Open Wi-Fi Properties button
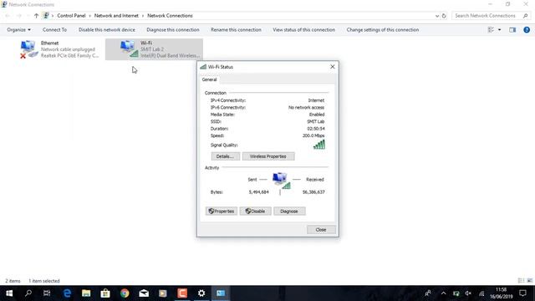The image size is (535, 301). (221, 212)
